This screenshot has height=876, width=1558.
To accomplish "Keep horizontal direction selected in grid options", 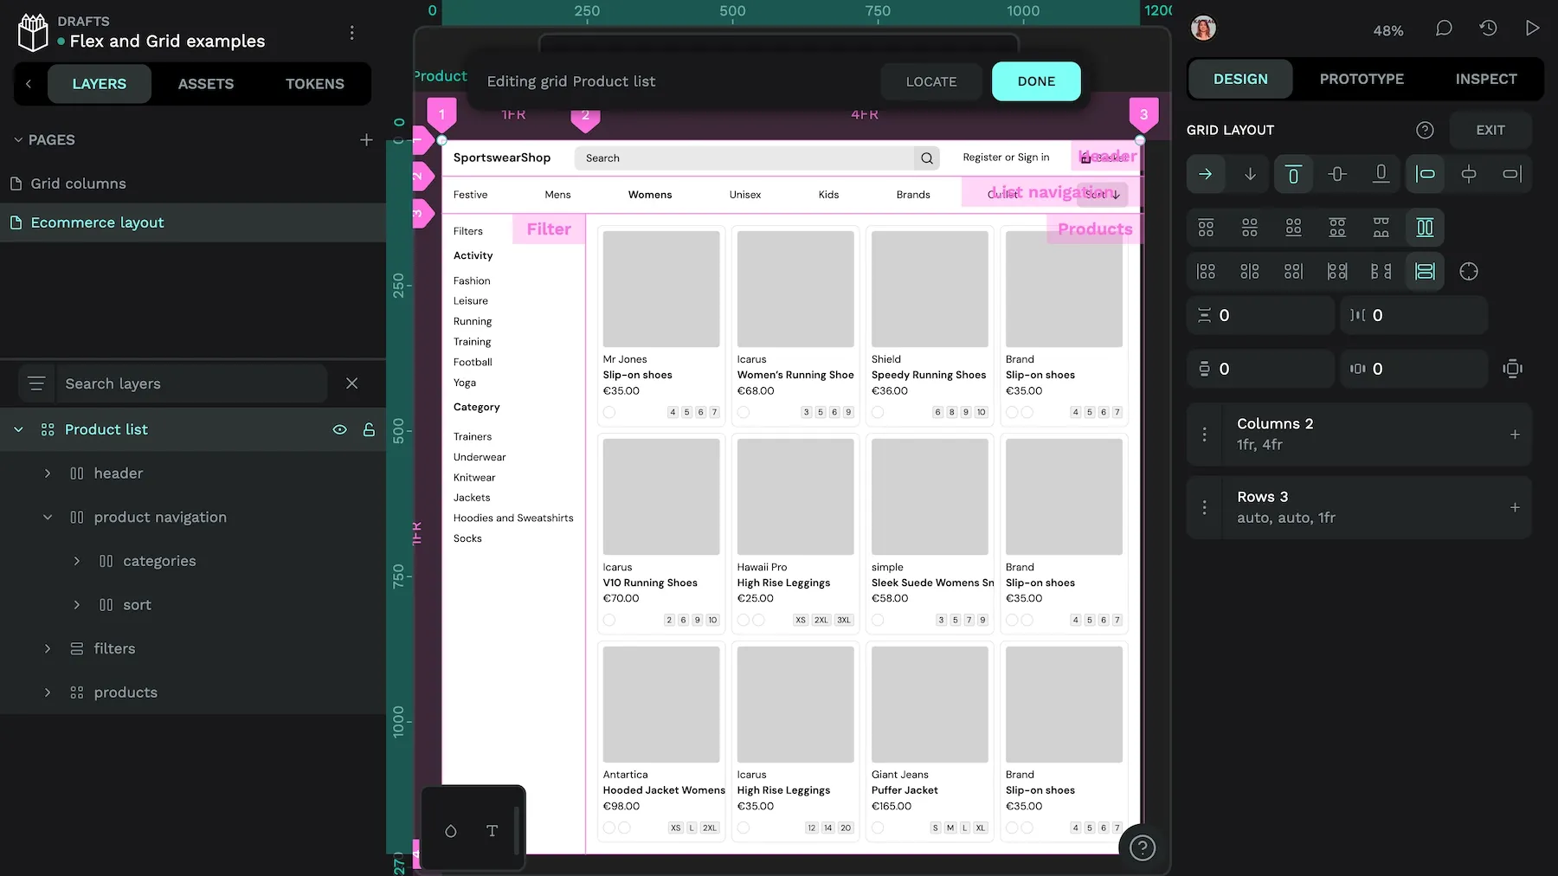I will [1206, 173].
